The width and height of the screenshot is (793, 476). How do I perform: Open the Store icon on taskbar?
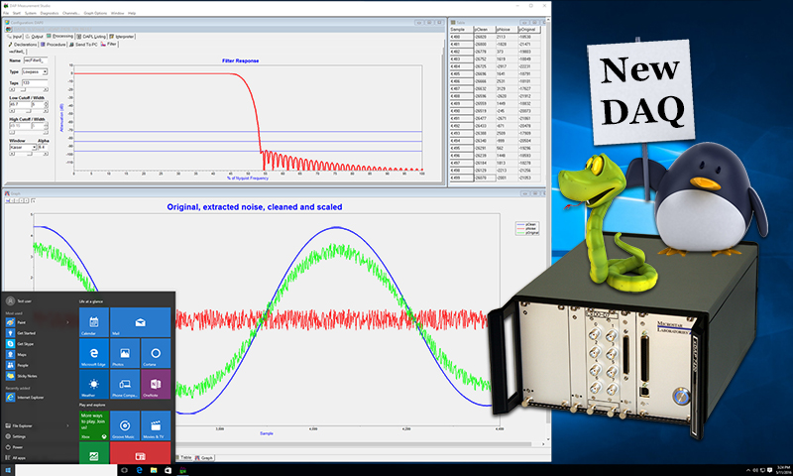(168, 470)
